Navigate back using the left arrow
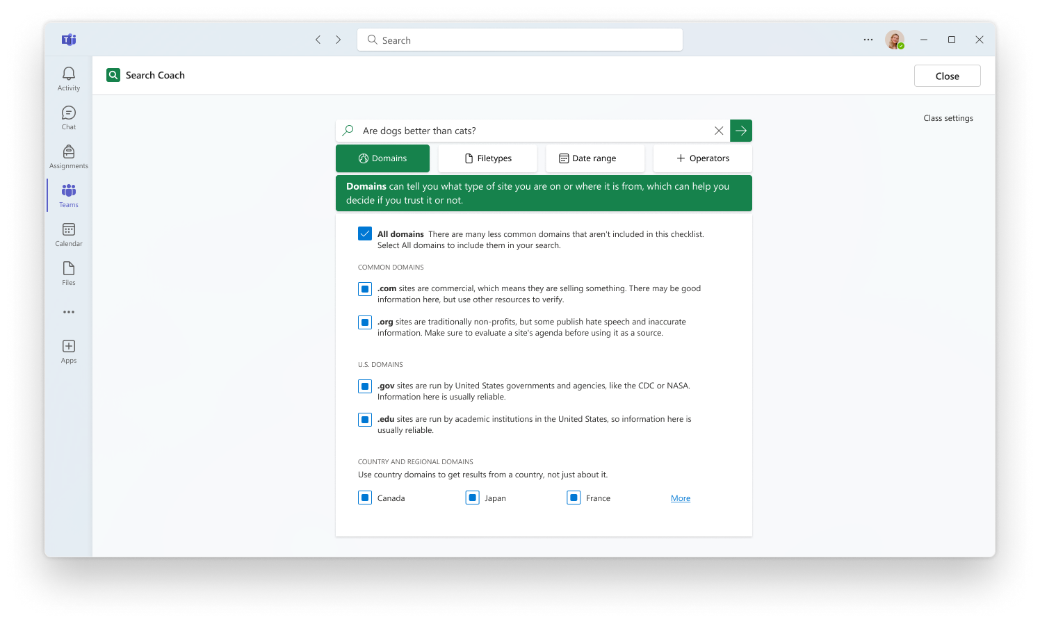This screenshot has height=624, width=1040. click(x=318, y=40)
